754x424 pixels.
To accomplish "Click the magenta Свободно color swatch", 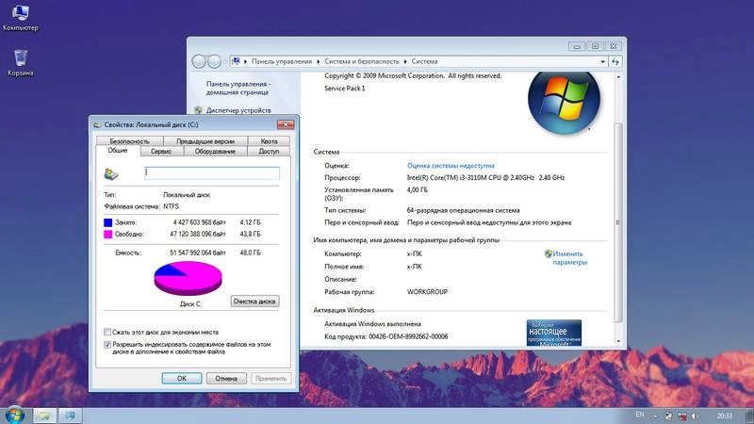I will pyautogui.click(x=107, y=234).
